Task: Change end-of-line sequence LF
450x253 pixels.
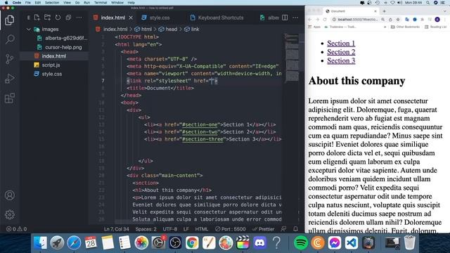Action: coord(186,229)
